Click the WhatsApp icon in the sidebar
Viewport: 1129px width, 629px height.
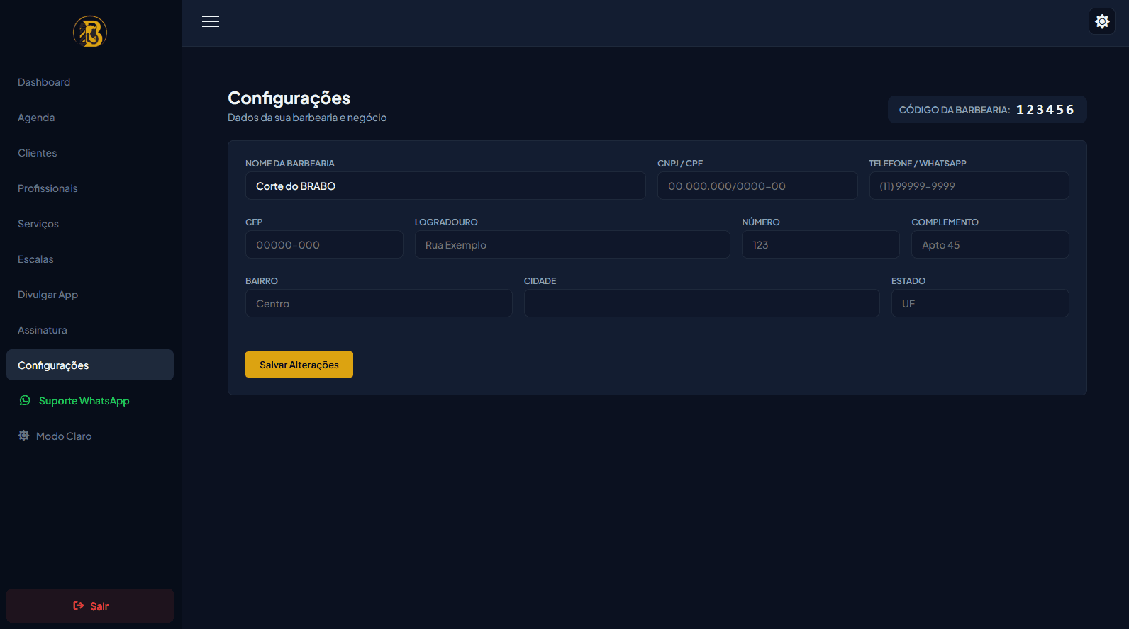click(25, 400)
